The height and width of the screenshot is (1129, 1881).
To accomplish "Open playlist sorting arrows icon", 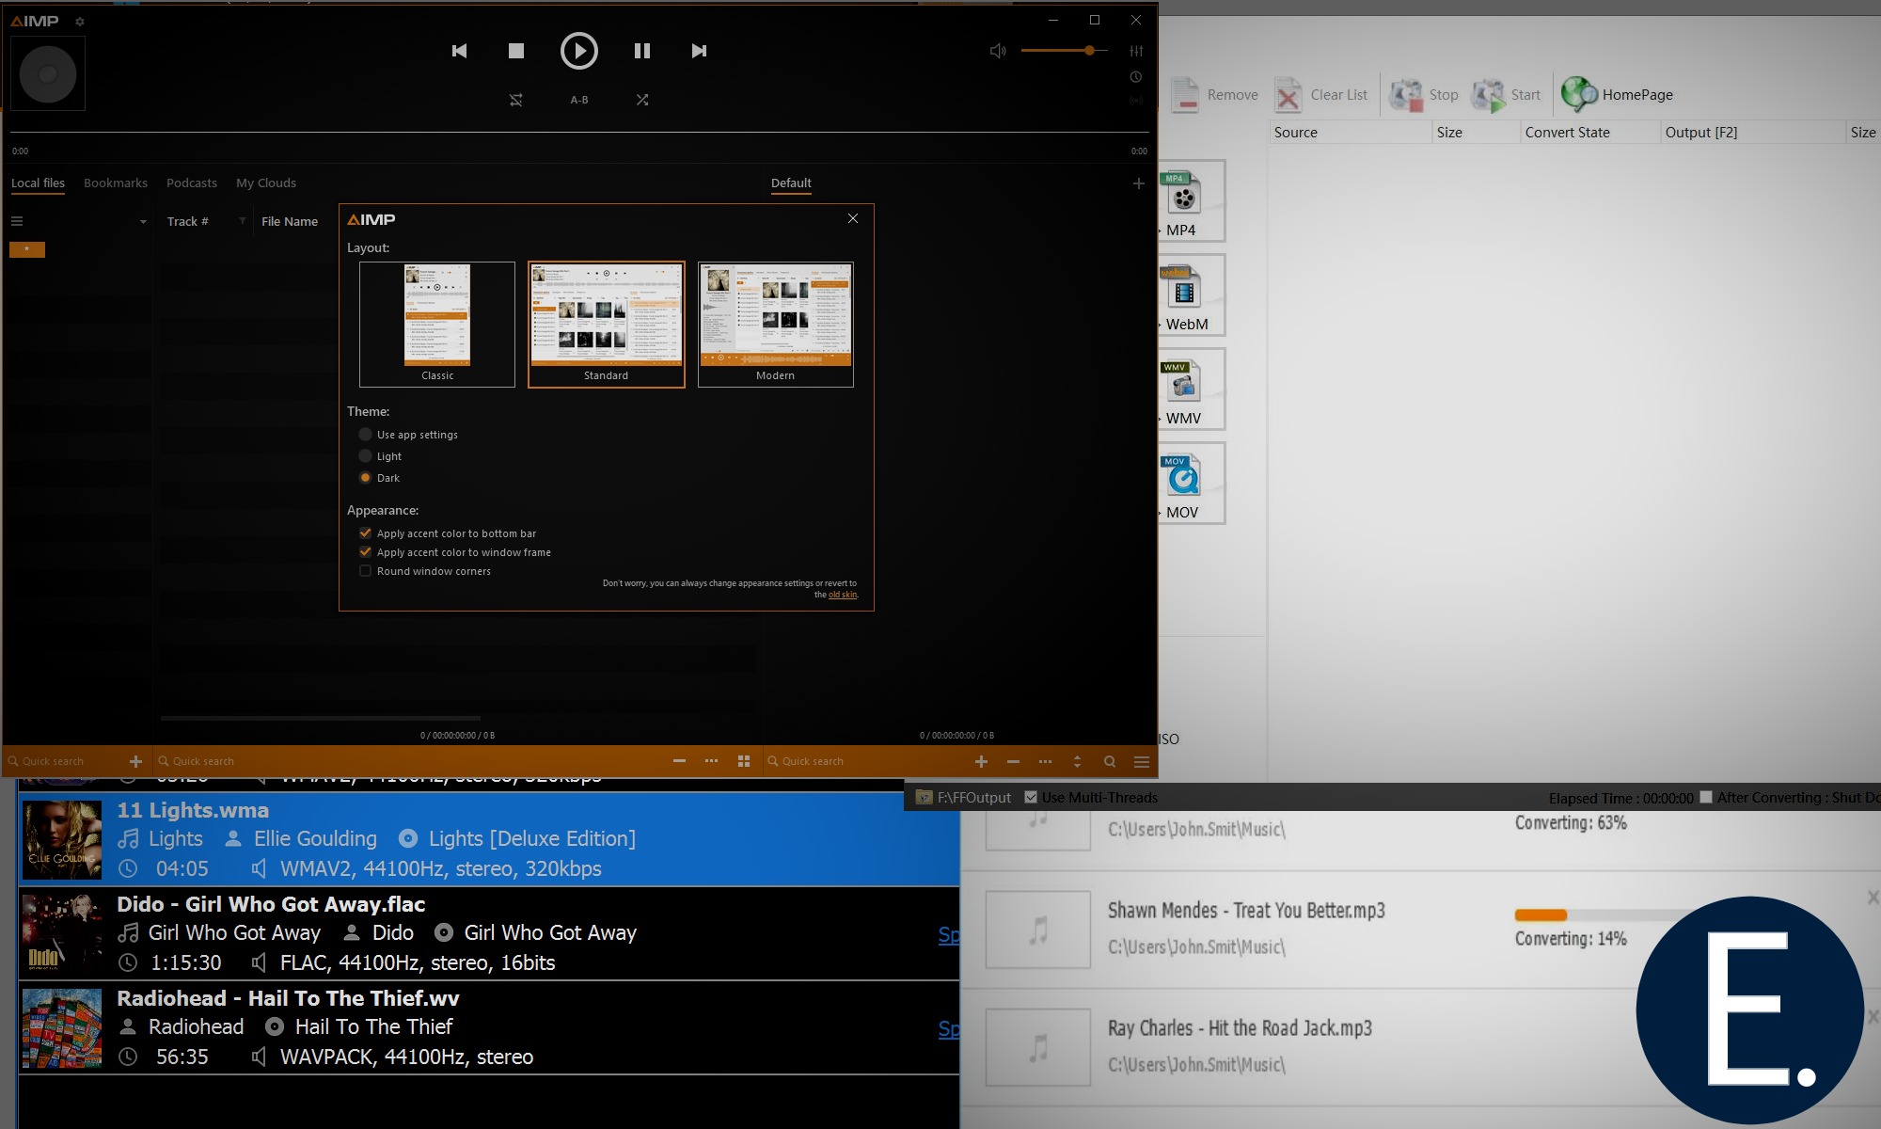I will (1078, 761).
